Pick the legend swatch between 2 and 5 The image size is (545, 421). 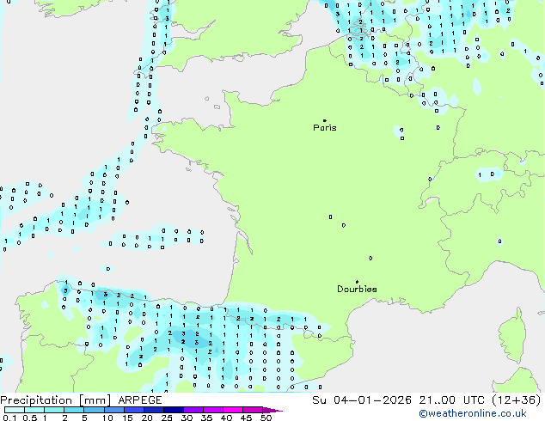click(x=74, y=410)
